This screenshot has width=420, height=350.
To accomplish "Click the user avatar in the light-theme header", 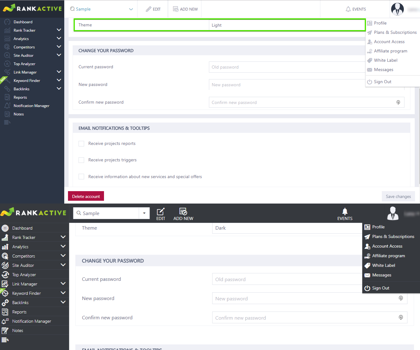I will pos(397,9).
